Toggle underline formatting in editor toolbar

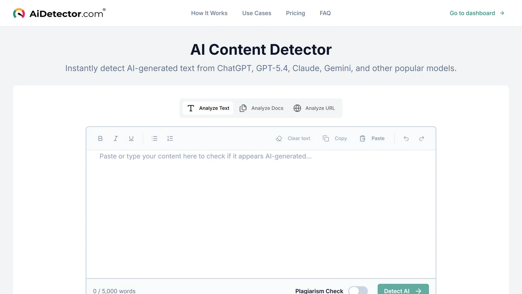pos(131,138)
